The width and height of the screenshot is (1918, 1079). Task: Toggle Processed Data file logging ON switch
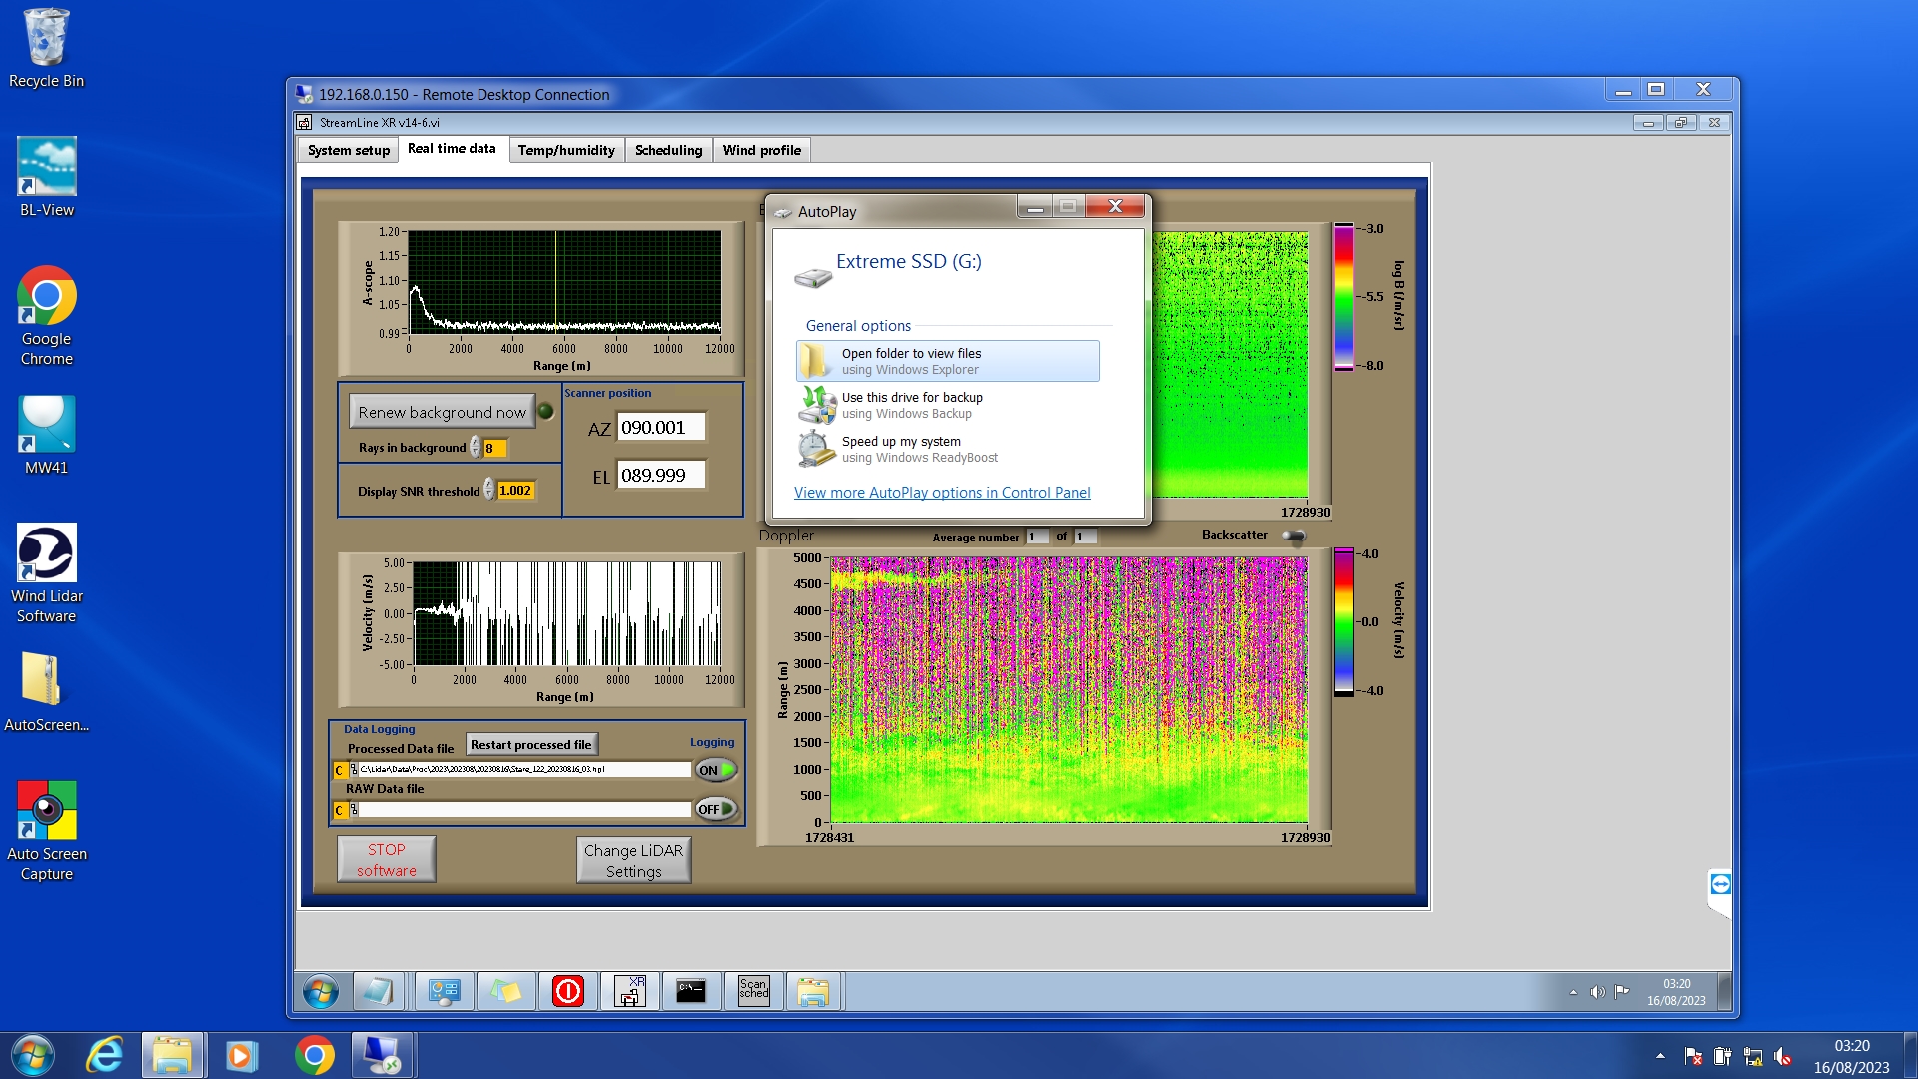coord(716,770)
